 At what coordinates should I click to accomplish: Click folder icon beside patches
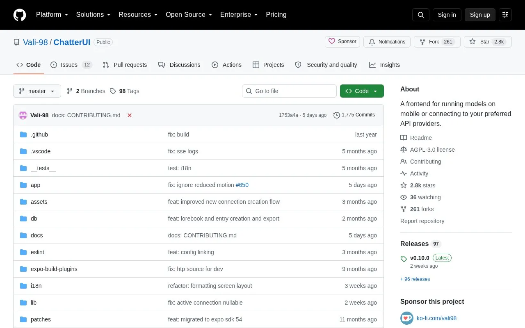(23, 319)
